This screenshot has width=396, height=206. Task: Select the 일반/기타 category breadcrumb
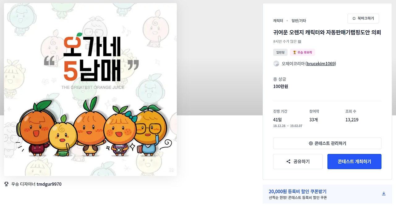point(299,21)
